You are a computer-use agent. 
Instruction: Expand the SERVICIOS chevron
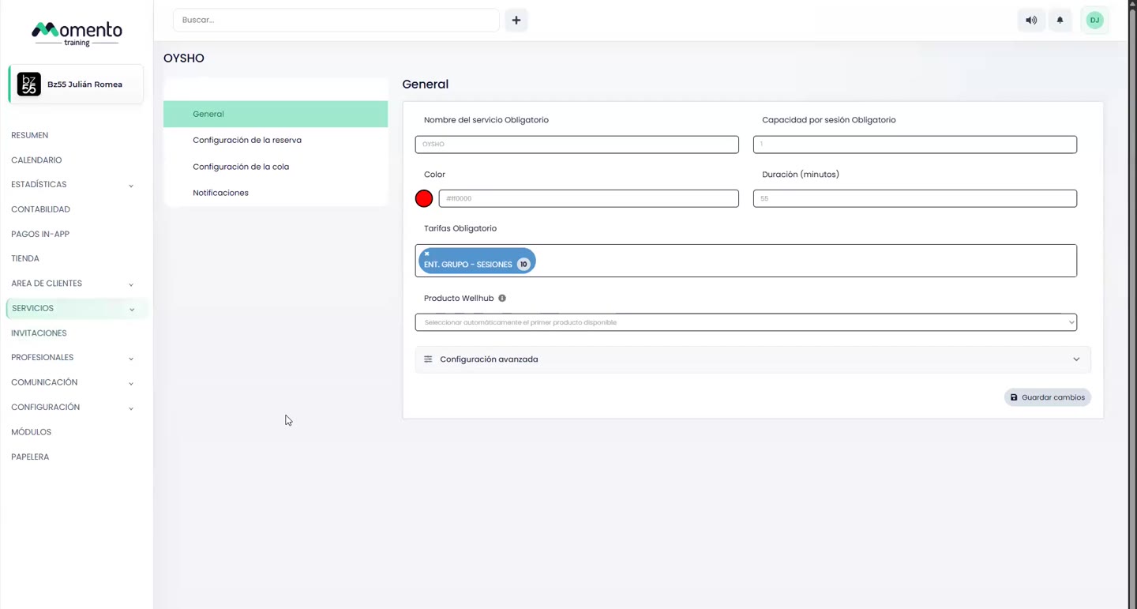(x=132, y=310)
